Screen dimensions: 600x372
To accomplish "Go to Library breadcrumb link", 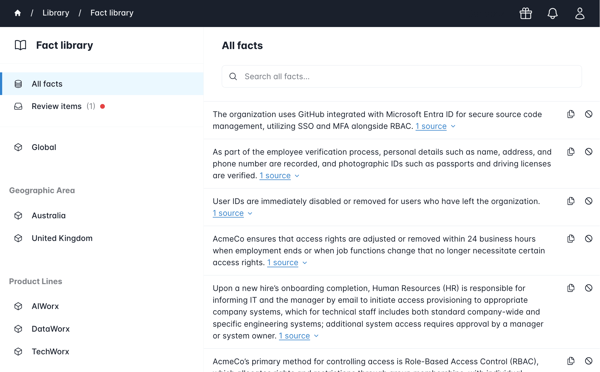I will [56, 13].
